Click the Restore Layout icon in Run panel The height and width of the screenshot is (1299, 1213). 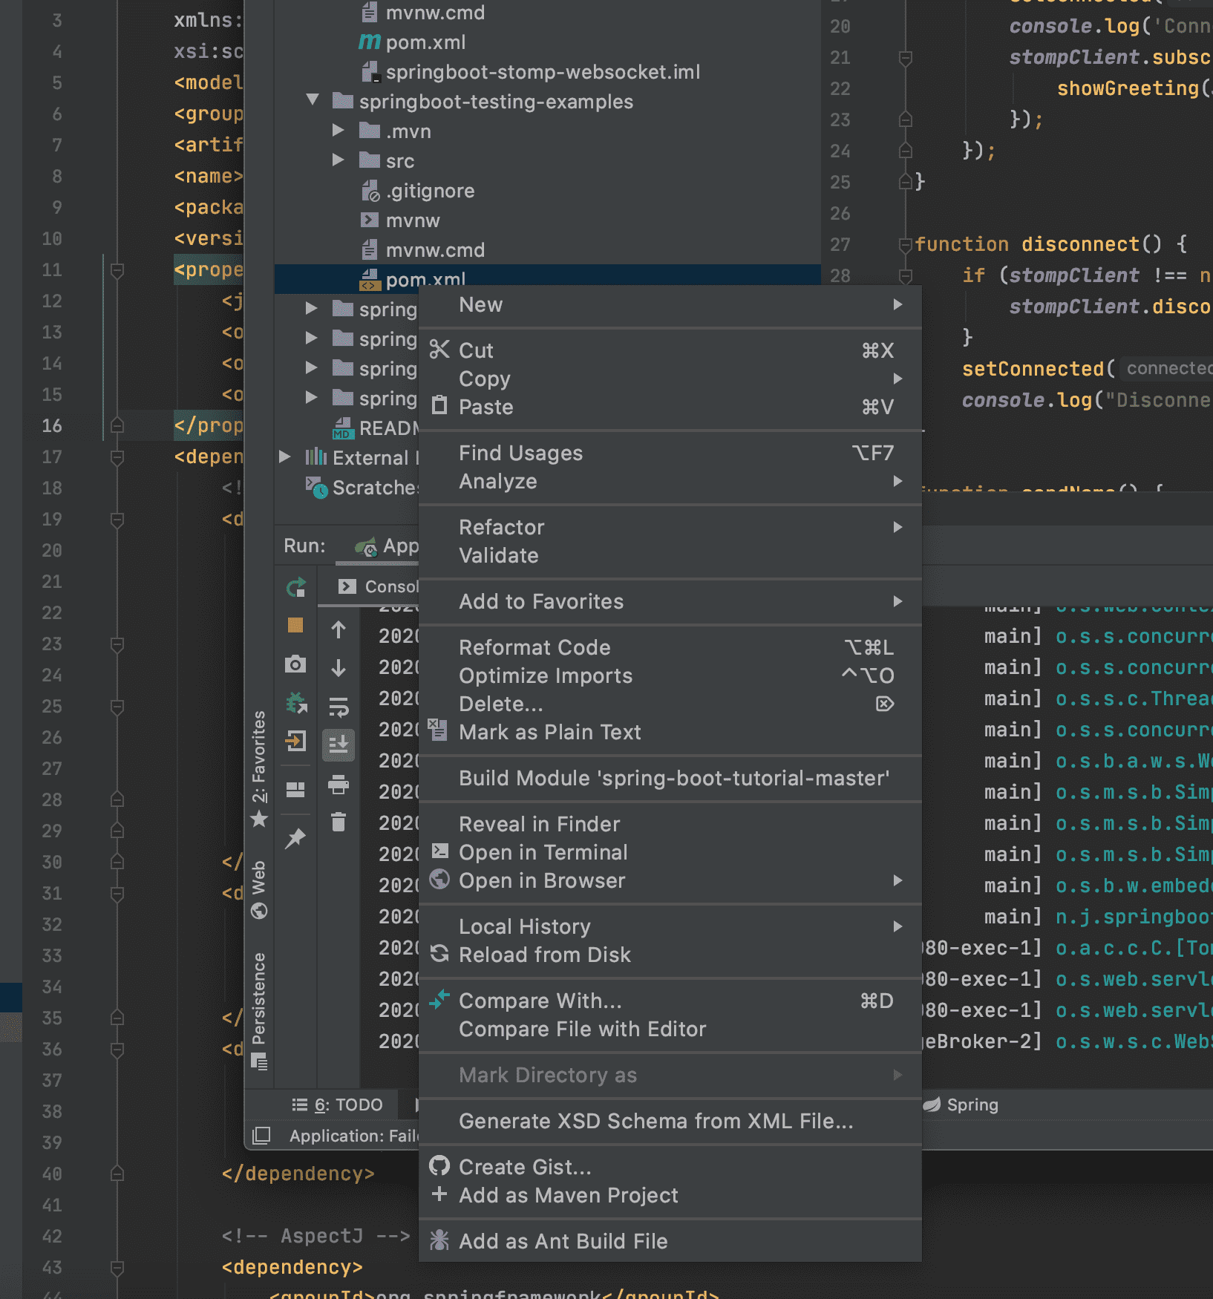coord(295,789)
